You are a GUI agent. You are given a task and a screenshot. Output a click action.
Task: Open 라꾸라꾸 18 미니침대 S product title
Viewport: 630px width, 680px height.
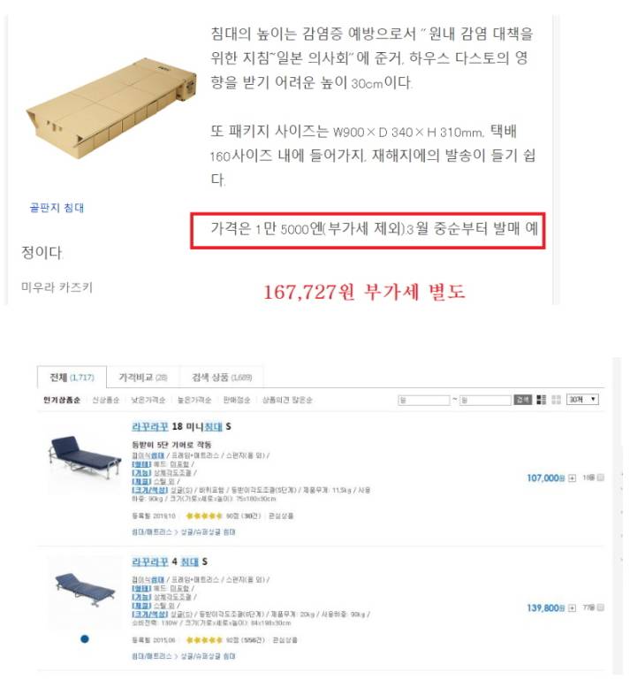pyautogui.click(x=181, y=426)
